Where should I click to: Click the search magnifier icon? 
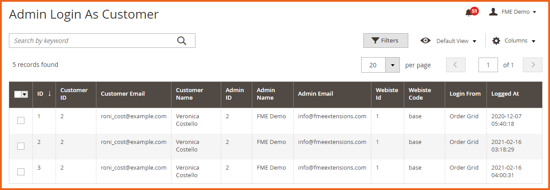[x=181, y=41]
